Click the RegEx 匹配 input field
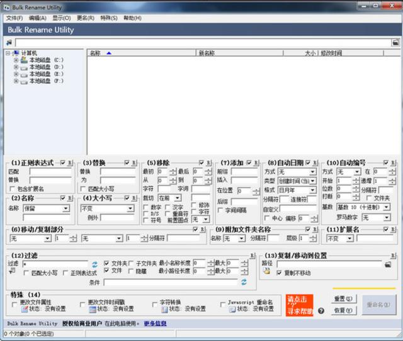The height and width of the screenshot is (341, 403). pos(50,172)
